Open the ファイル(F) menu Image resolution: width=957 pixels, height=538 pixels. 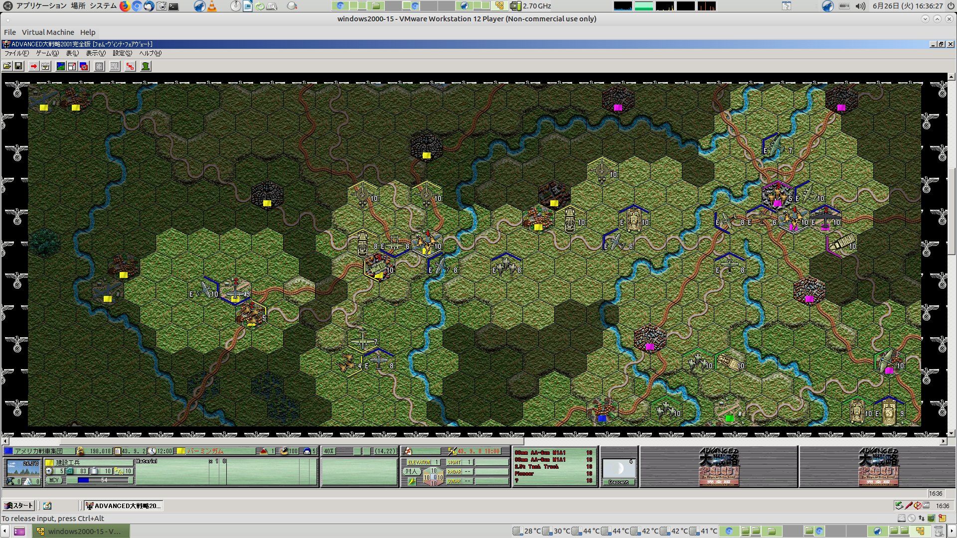(x=16, y=53)
